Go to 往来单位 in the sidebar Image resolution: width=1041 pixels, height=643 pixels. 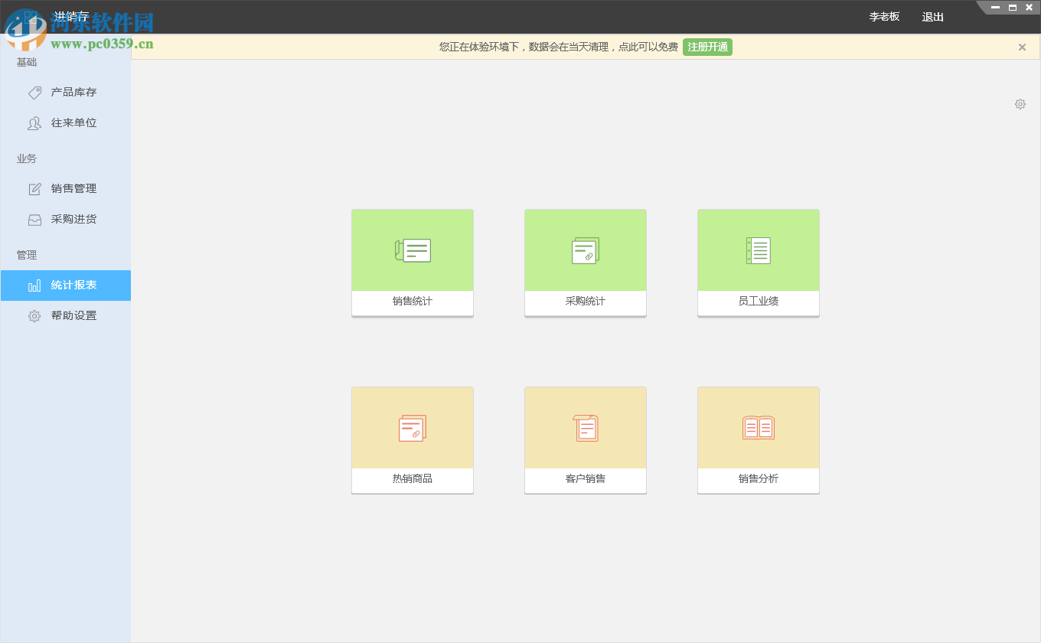click(66, 123)
